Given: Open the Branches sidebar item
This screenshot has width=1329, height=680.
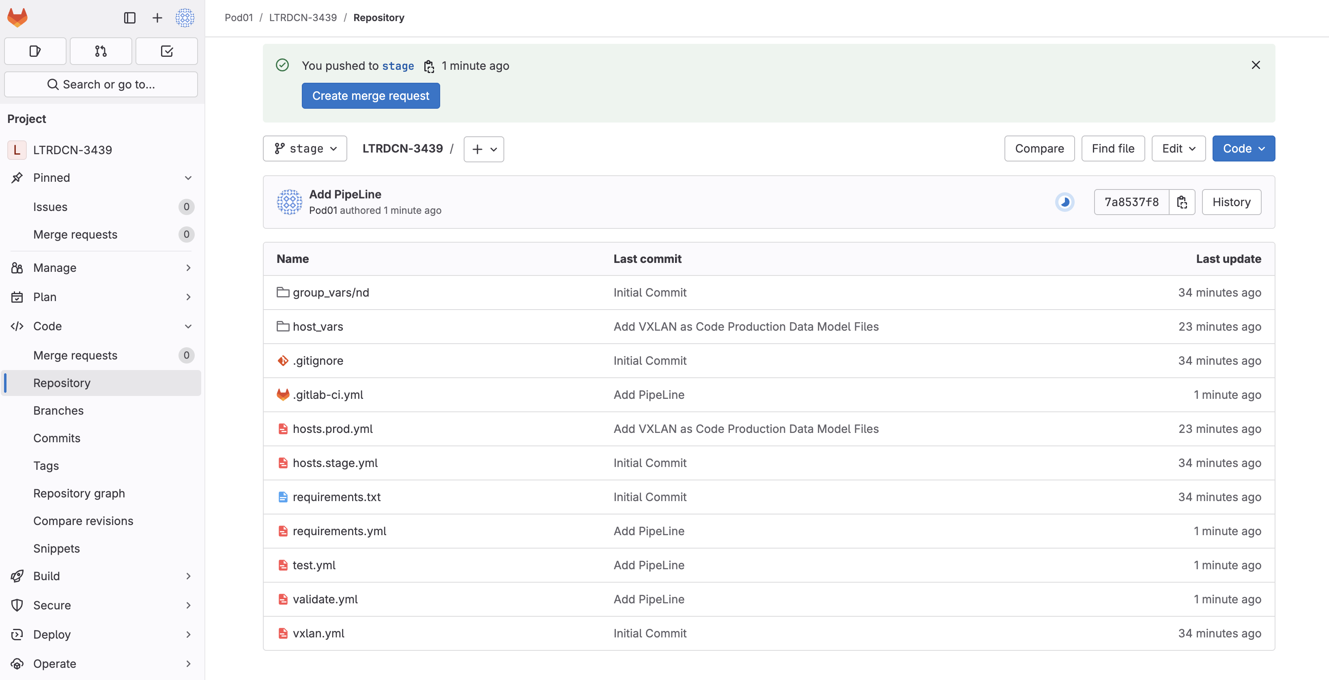Looking at the screenshot, I should coord(58,410).
